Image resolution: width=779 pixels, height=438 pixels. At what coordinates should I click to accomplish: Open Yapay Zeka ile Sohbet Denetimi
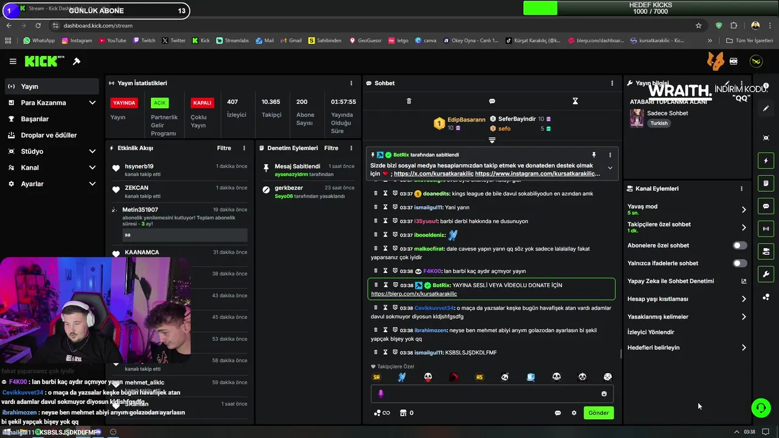(686, 281)
